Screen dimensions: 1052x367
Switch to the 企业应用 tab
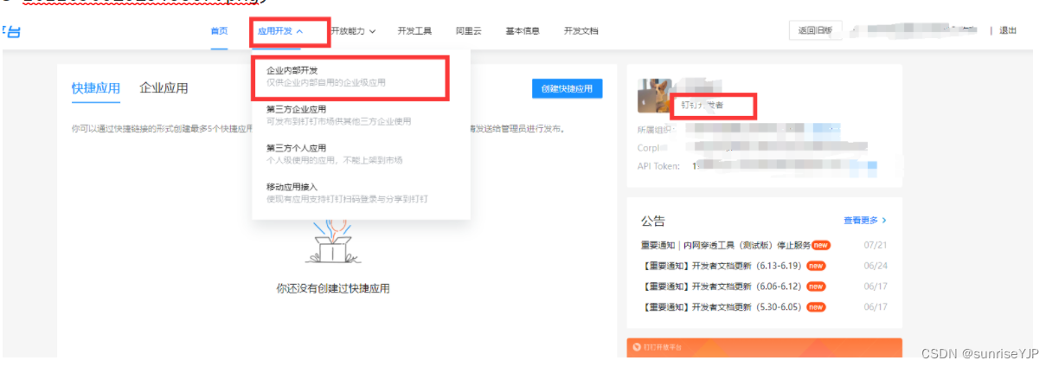[164, 88]
